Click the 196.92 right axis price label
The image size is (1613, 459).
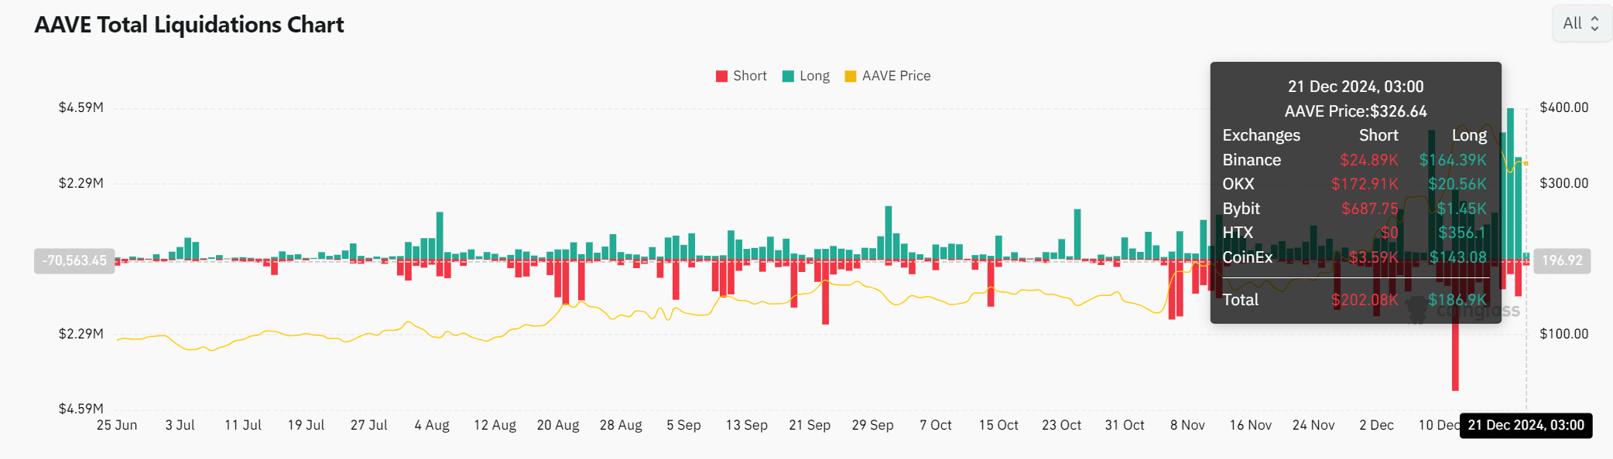coord(1562,260)
